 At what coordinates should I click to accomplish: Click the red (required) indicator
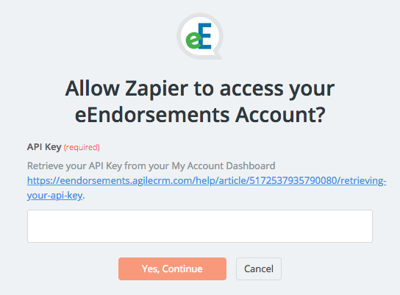coord(82,147)
